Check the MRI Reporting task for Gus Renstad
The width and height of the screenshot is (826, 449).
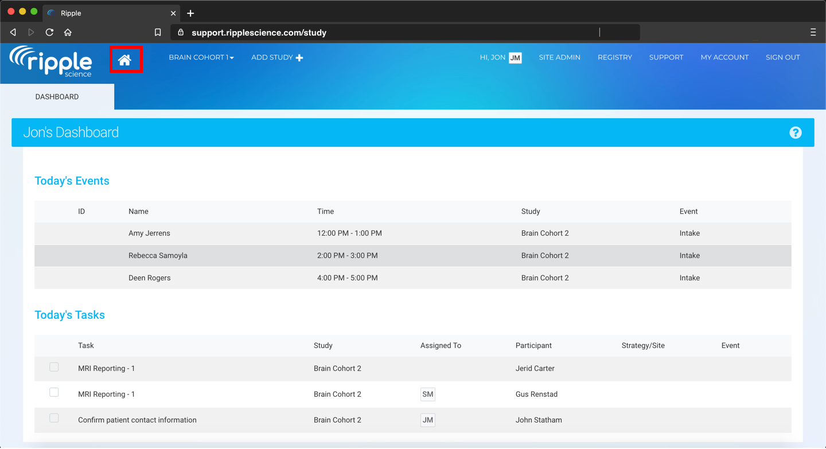point(54,392)
